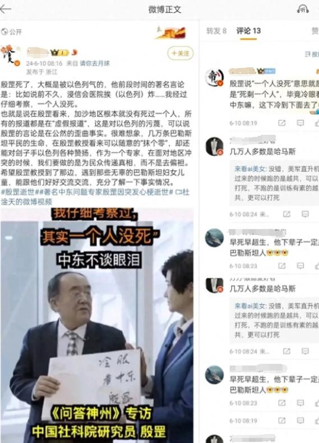Open the 请你去月球 source link
The height and width of the screenshot is (443, 319).
point(95,63)
